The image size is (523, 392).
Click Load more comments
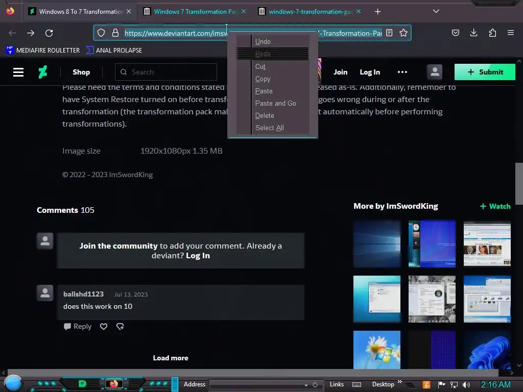click(171, 358)
